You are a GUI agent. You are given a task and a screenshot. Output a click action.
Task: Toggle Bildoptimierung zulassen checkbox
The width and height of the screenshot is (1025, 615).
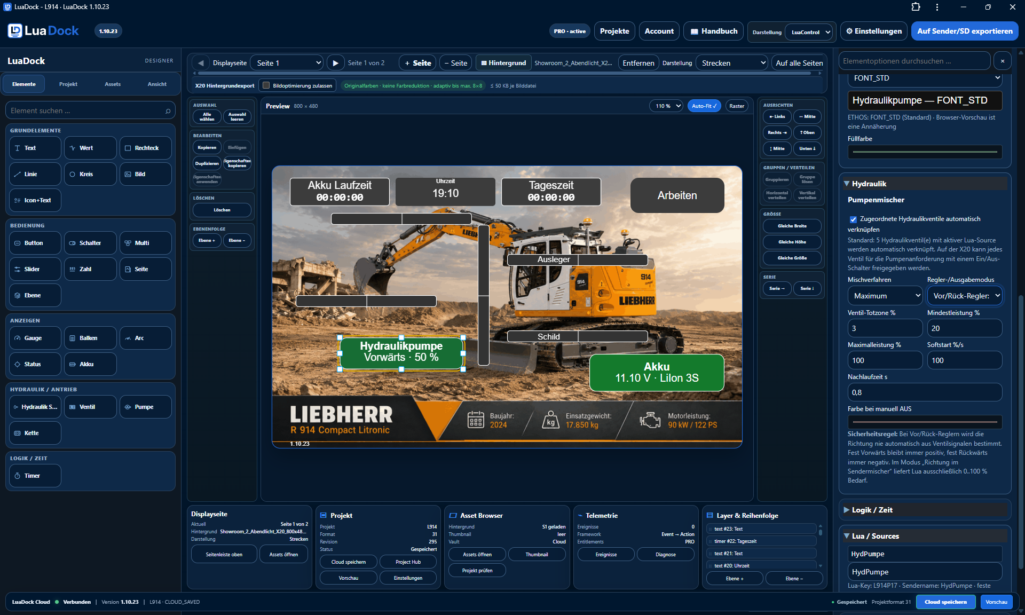(x=266, y=85)
